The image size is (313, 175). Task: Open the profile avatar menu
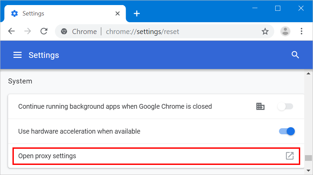(x=285, y=31)
